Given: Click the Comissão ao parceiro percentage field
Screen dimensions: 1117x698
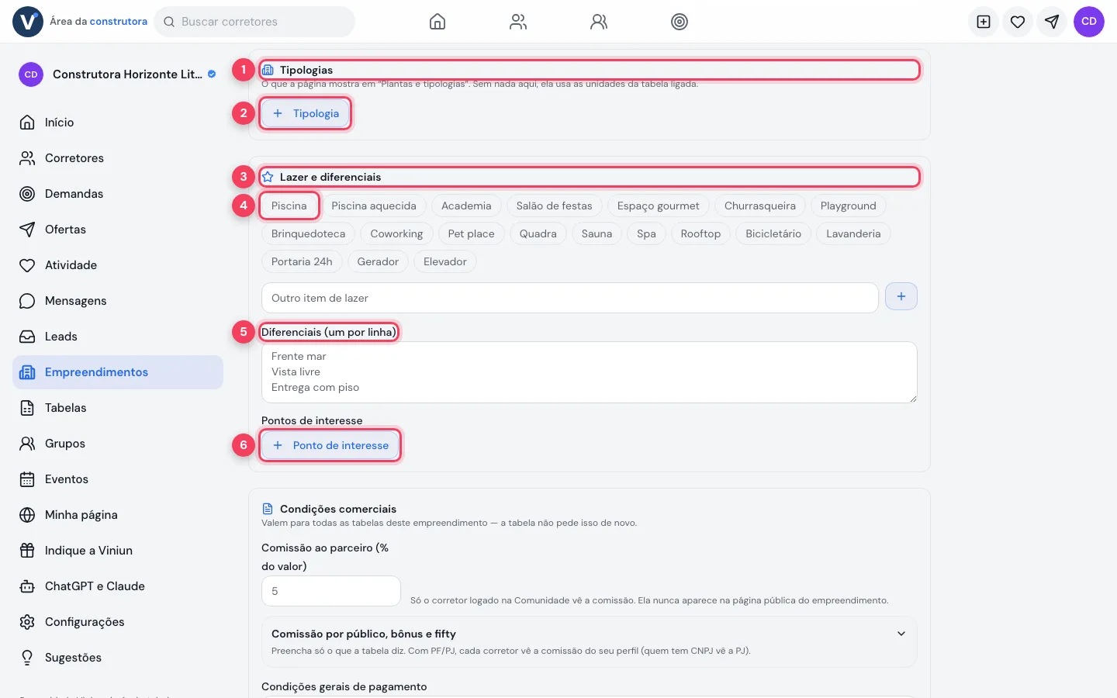Looking at the screenshot, I should click(331, 591).
